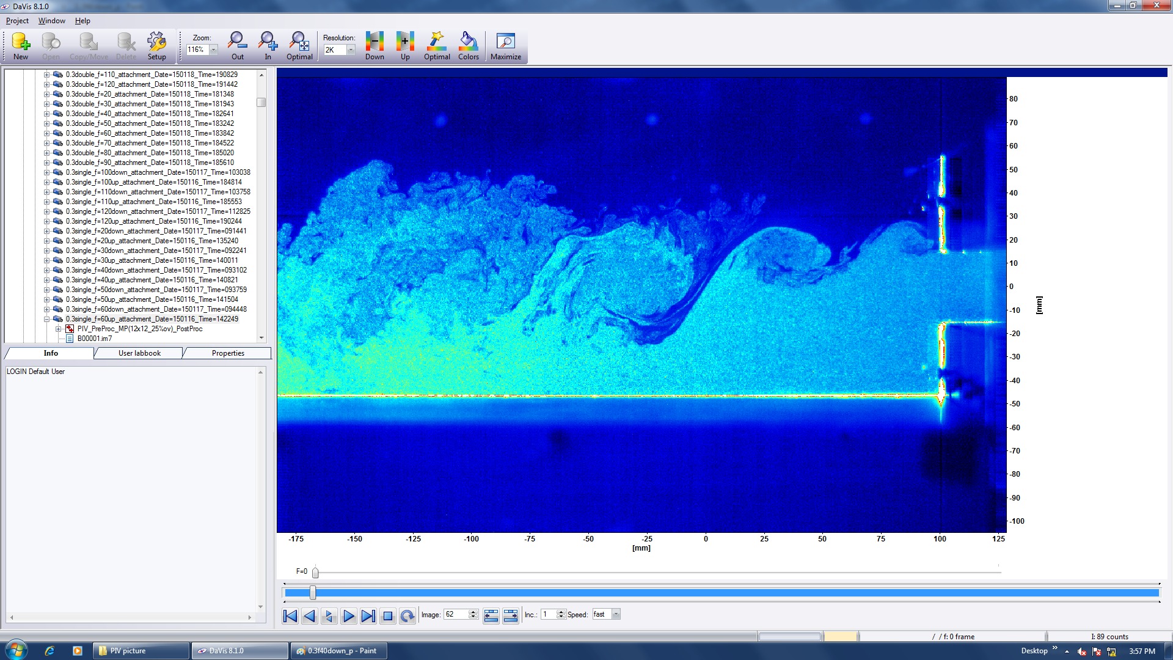Open Paint from the taskbar
Screen dimensions: 1173x660
pyautogui.click(x=338, y=650)
